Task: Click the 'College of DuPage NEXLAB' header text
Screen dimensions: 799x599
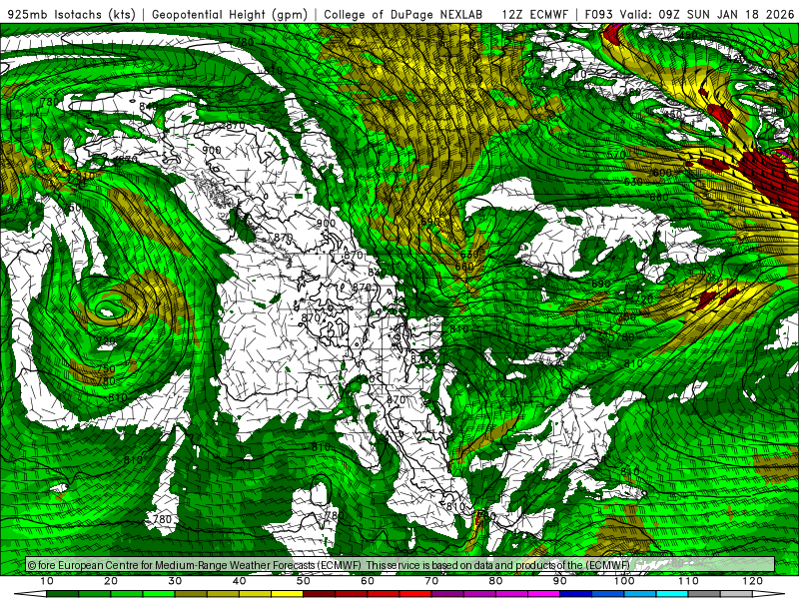Action: 403,14
